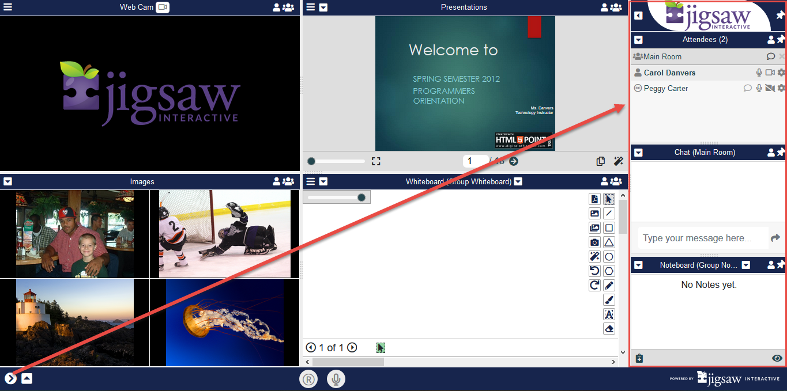Select the pencil tool in Whiteboard toolbar
The image size is (787, 391).
pos(609,286)
